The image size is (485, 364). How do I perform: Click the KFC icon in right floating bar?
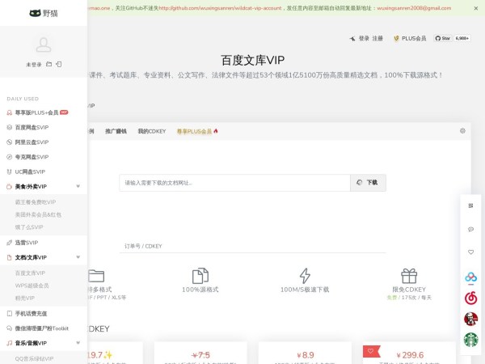470,320
